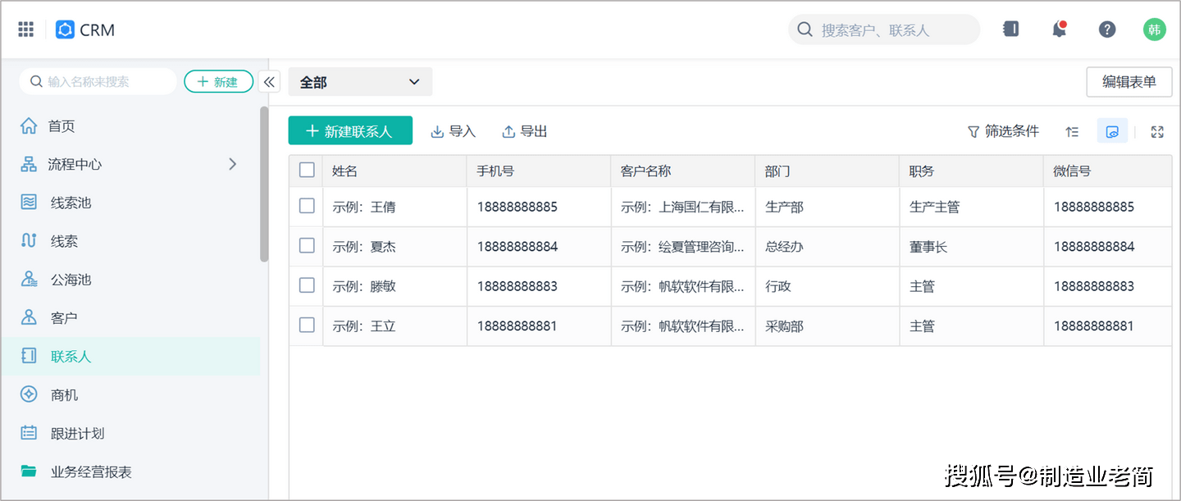Open the notifications bell icon
The image size is (1181, 501).
pos(1059,29)
